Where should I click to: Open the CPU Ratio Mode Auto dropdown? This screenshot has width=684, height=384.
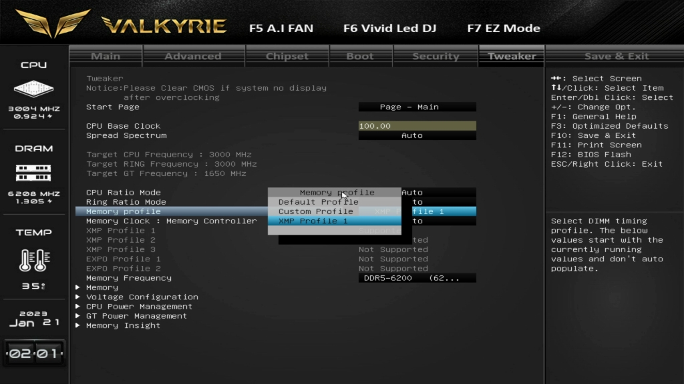pyautogui.click(x=438, y=193)
